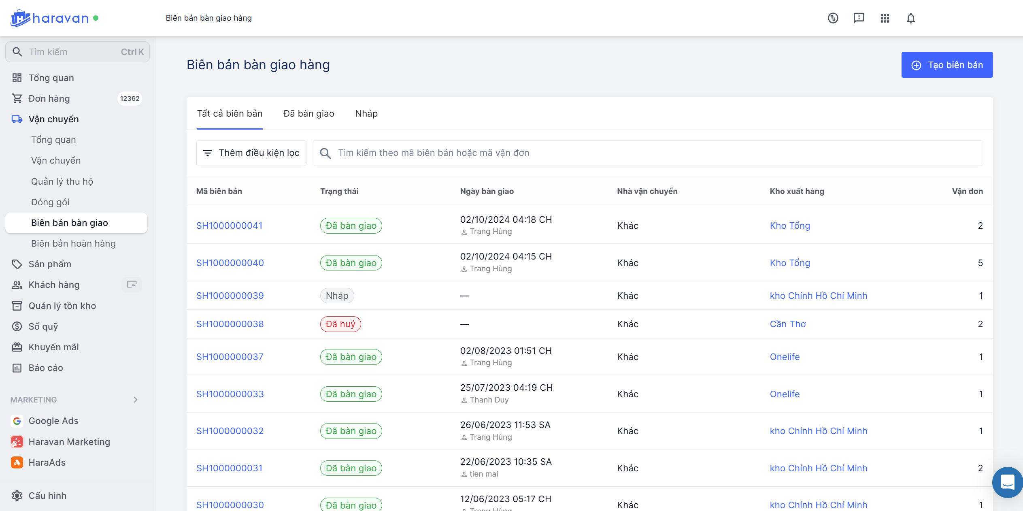Collapse the Vận chuyển sidebar menu

53,119
